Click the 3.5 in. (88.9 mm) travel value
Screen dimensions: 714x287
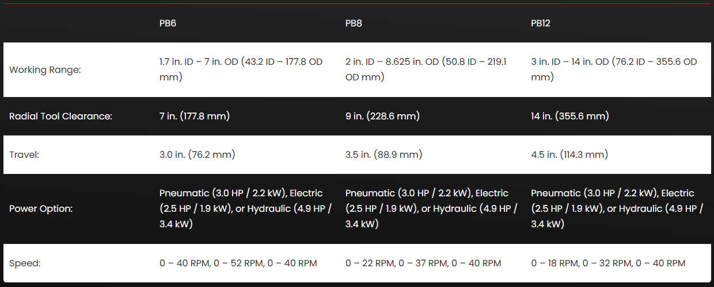click(383, 154)
